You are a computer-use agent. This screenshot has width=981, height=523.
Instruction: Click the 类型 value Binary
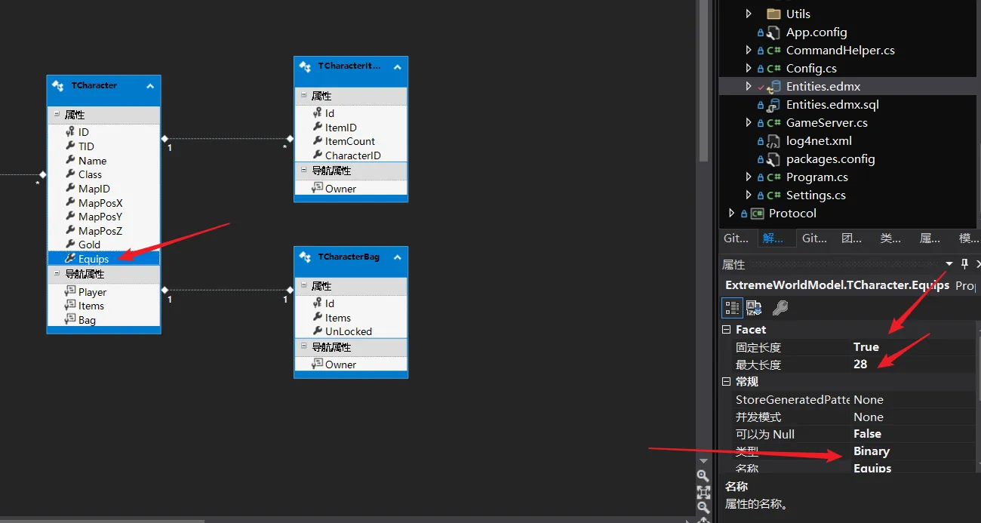[872, 451]
